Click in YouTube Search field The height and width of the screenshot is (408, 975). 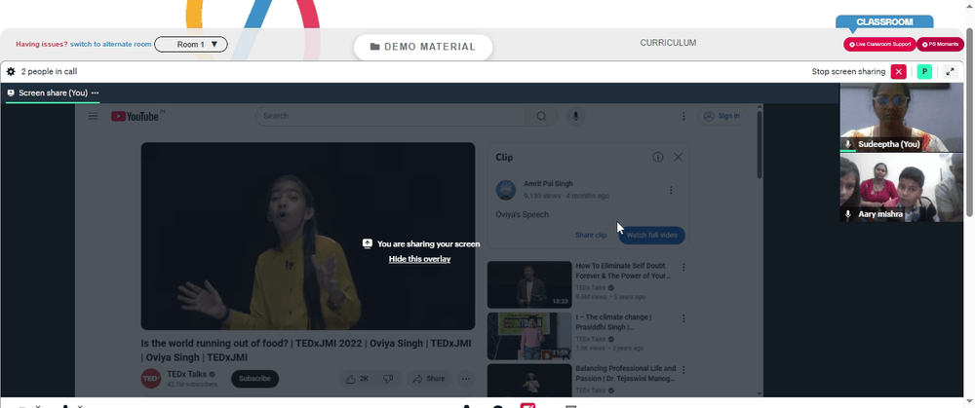pos(391,116)
